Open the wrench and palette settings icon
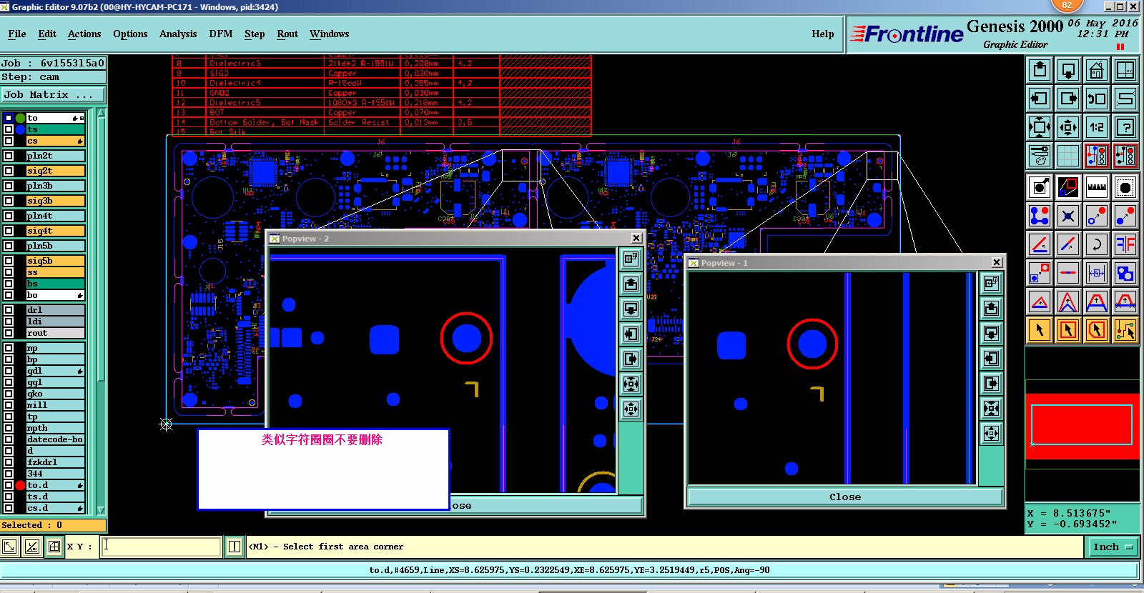The height and width of the screenshot is (593, 1144). tap(1040, 156)
